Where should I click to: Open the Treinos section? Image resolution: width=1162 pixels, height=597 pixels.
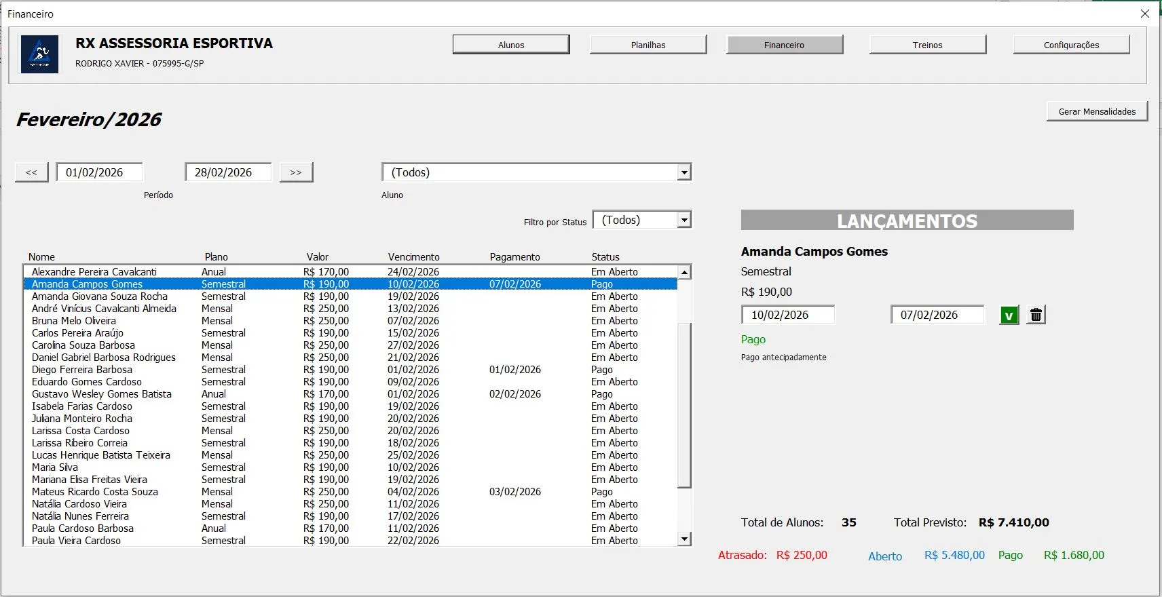(x=927, y=45)
